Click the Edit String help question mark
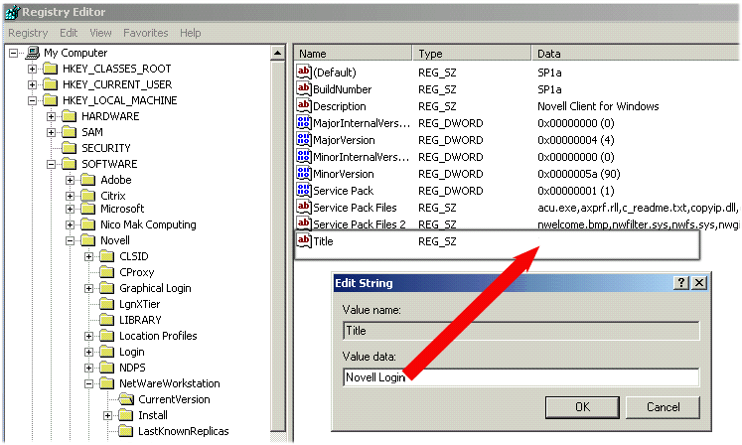 click(x=681, y=283)
